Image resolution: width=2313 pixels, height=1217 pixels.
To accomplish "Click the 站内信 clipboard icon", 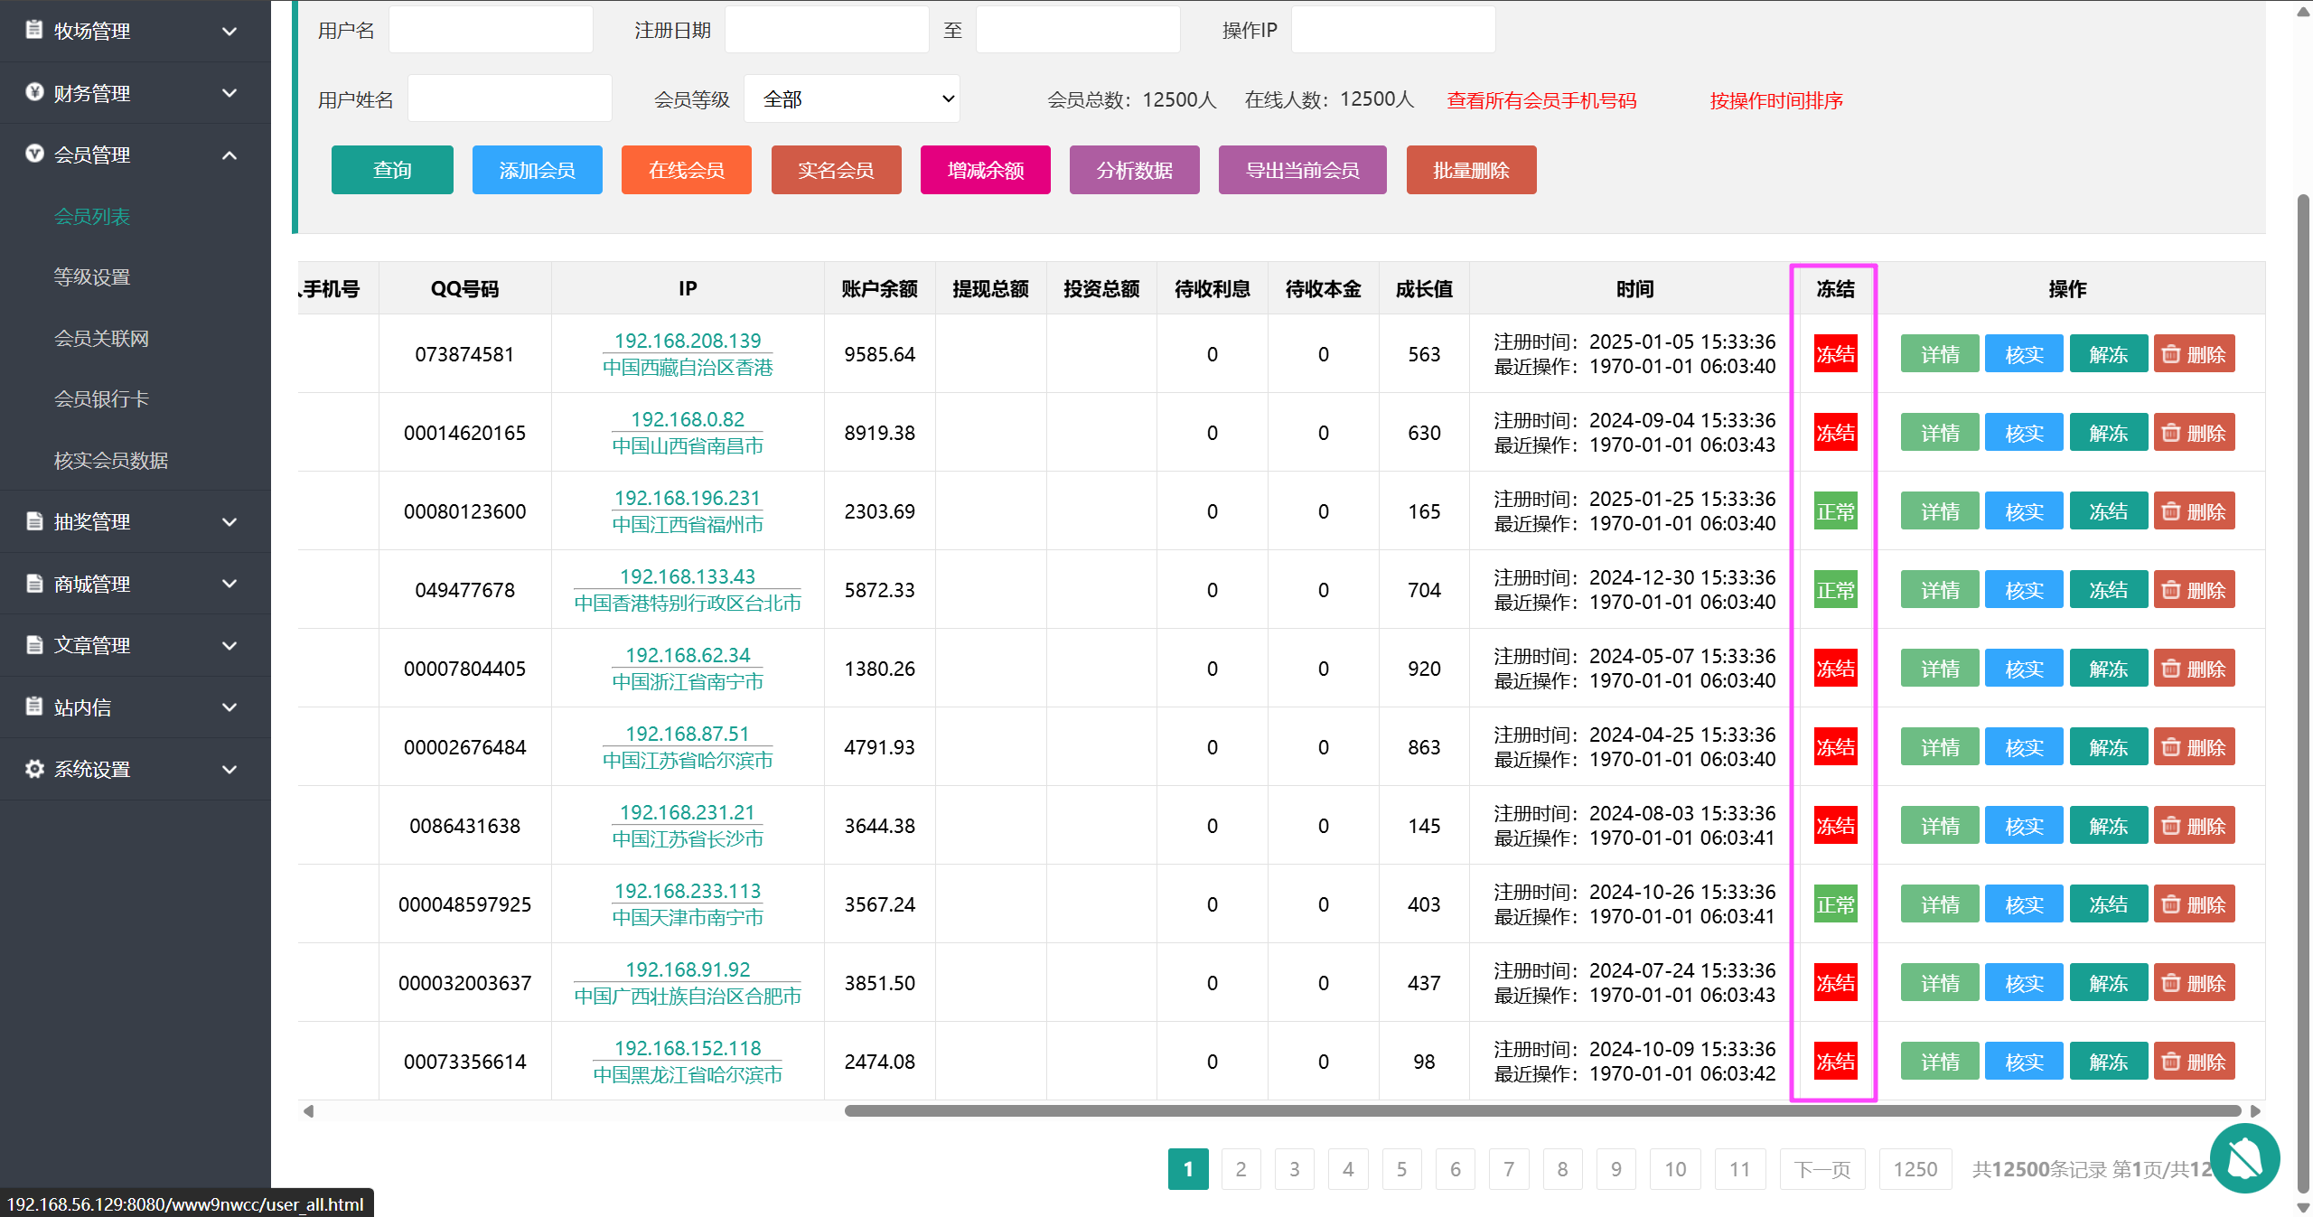I will pos(34,707).
